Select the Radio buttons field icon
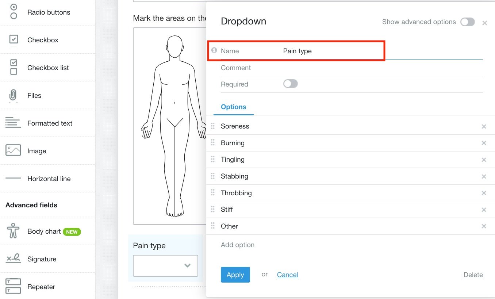495x299 pixels. [13, 12]
